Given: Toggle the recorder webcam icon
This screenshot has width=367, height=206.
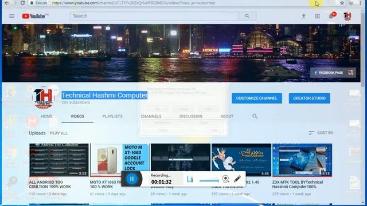Looking at the screenshot, I should (225, 179).
